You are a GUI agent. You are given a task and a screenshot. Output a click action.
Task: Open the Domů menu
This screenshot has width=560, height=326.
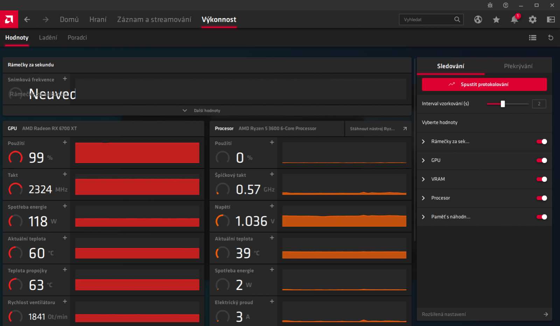click(69, 20)
